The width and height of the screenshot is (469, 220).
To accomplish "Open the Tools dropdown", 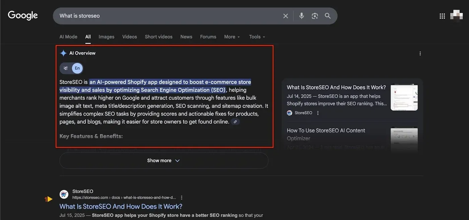I will pos(257,37).
